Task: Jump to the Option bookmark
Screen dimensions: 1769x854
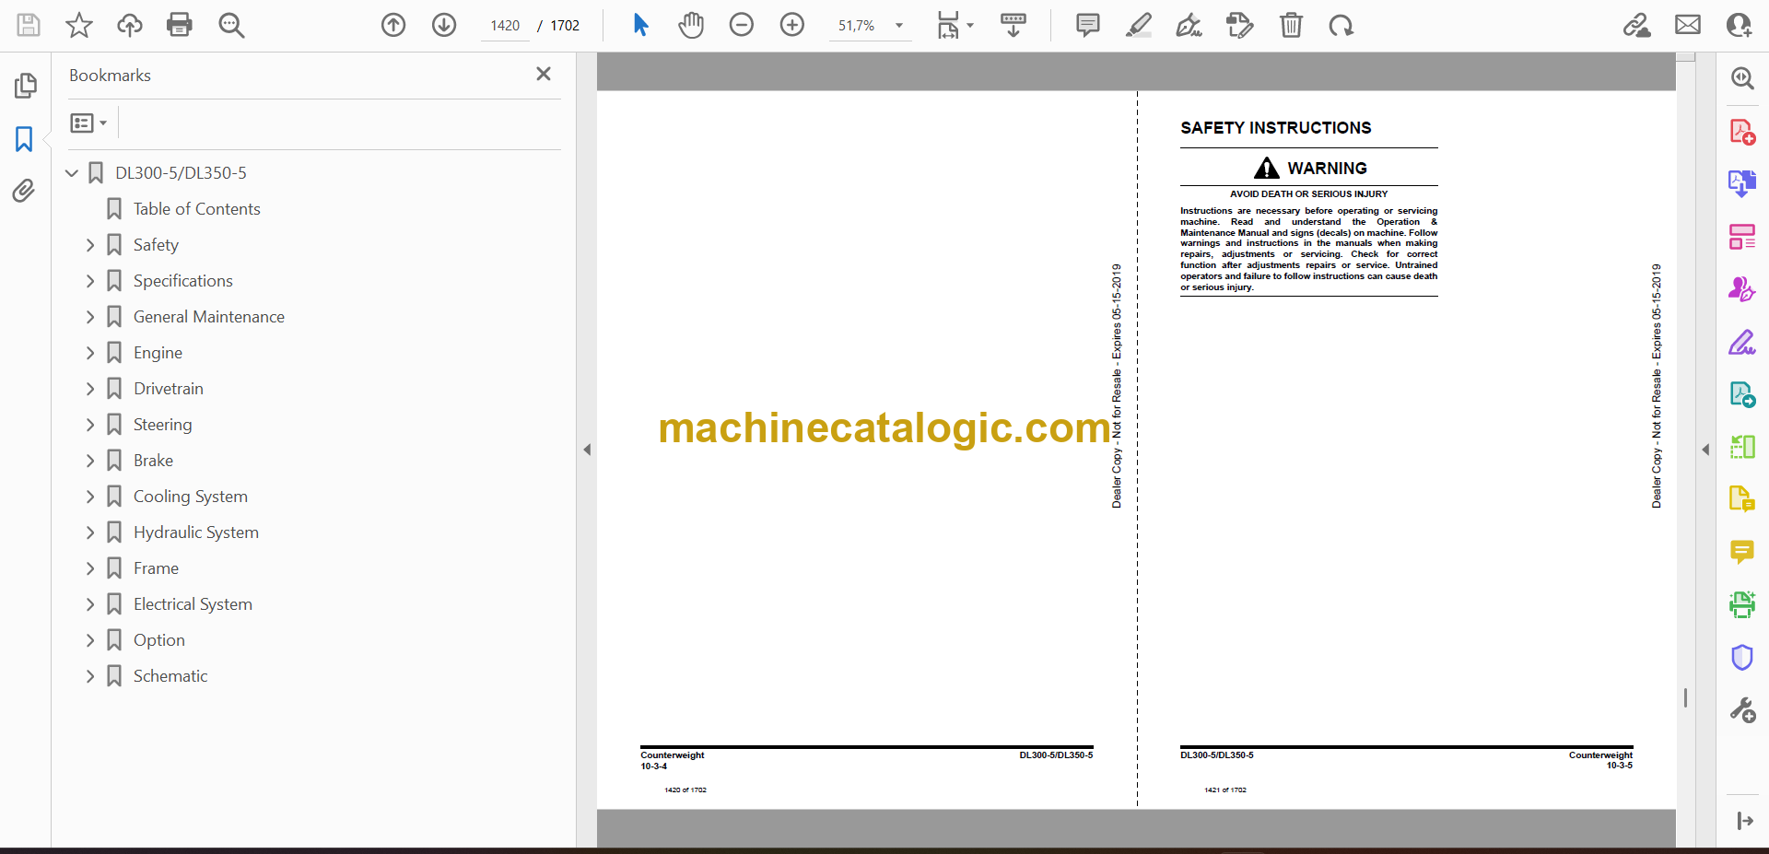Action: (158, 640)
